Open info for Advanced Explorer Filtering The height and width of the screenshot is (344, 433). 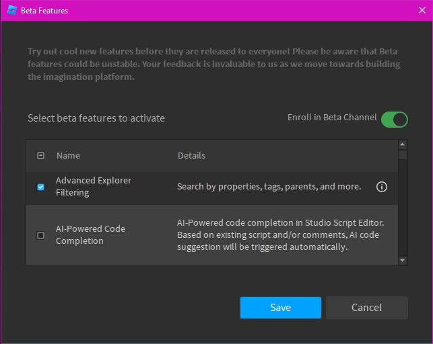(x=382, y=187)
